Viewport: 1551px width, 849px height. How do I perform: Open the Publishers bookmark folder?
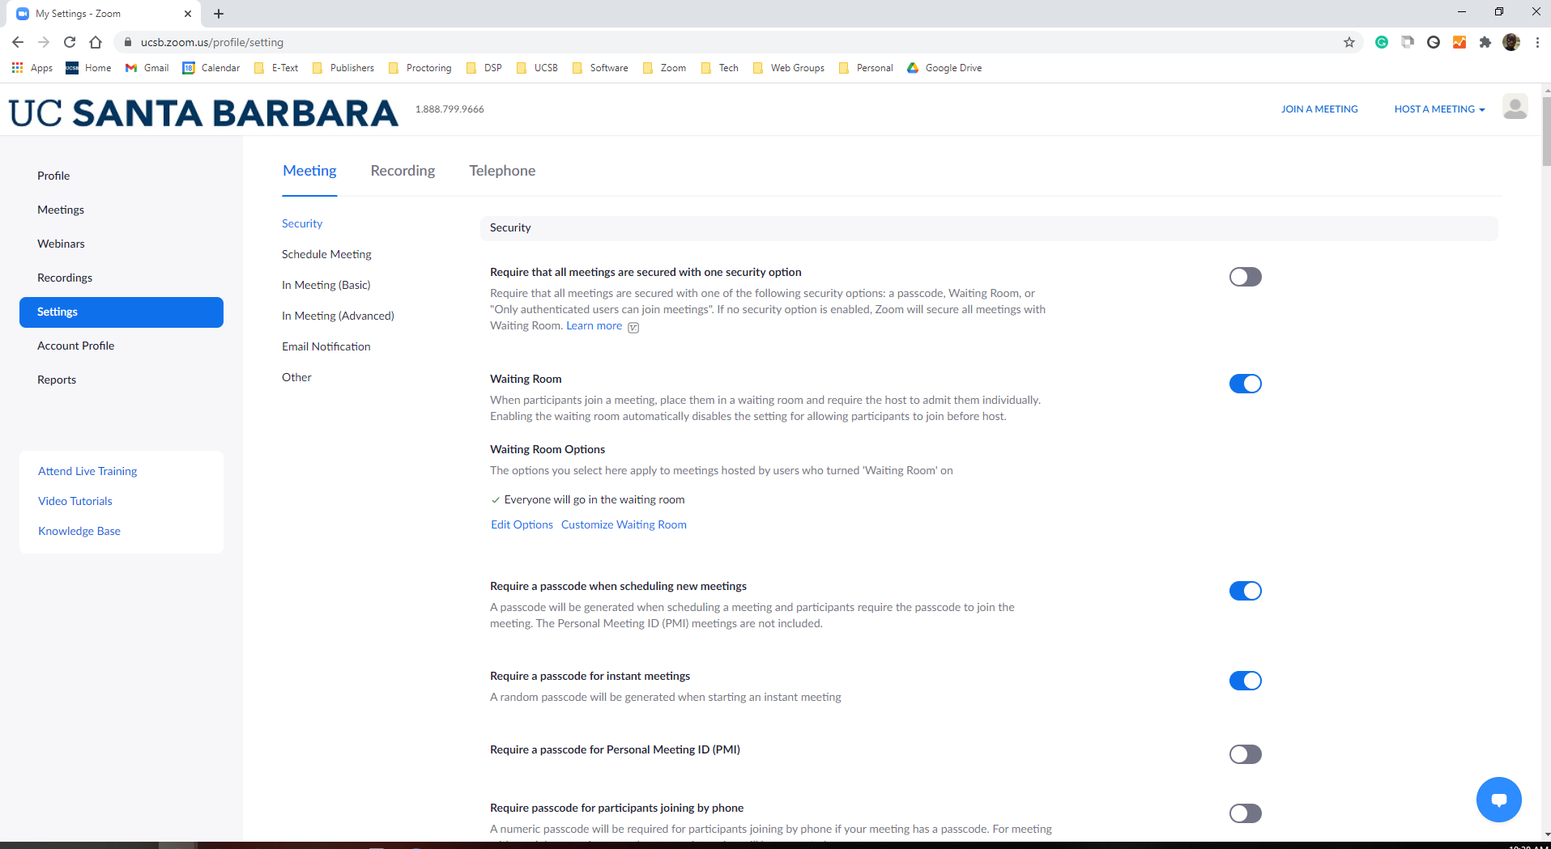343,68
